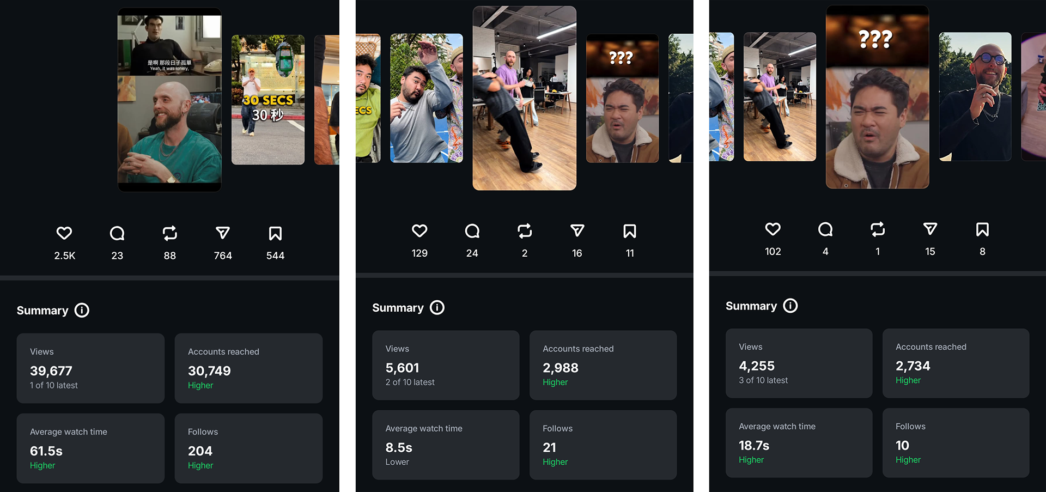Open the comments icon with 23 comments

coord(117,233)
